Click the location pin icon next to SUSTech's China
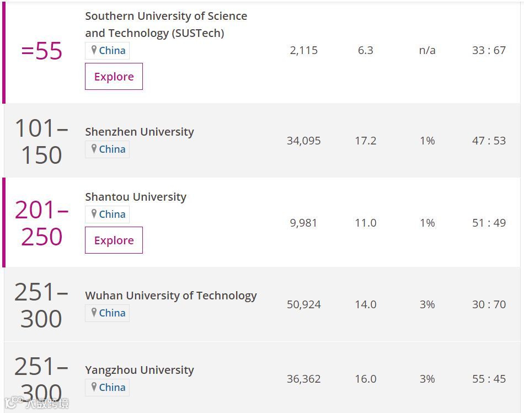The image size is (524, 413). pos(94,50)
